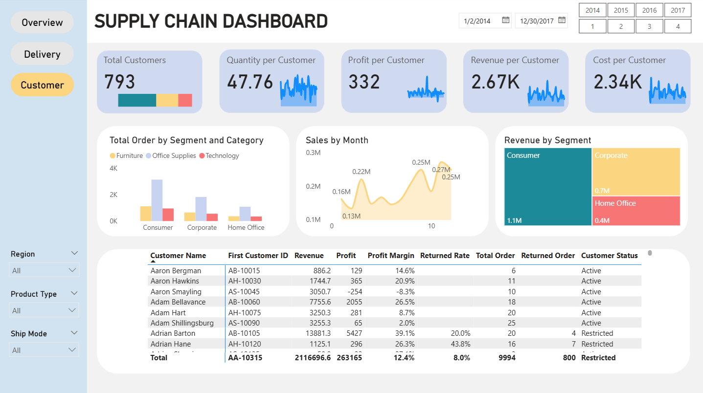Click the Cost per Customer sparkline
This screenshot has height=393, width=703.
[667, 91]
